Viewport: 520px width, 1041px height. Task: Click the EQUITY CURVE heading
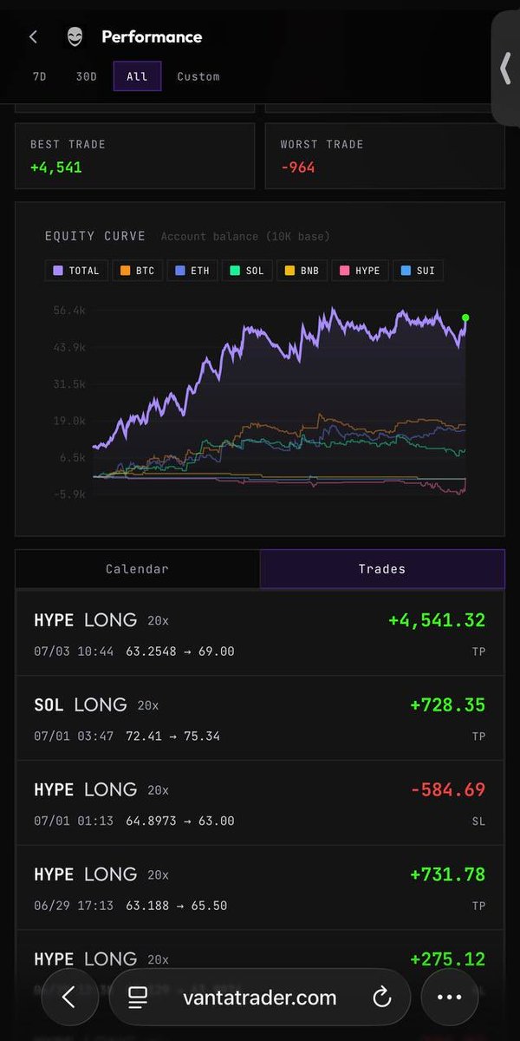[x=95, y=236]
